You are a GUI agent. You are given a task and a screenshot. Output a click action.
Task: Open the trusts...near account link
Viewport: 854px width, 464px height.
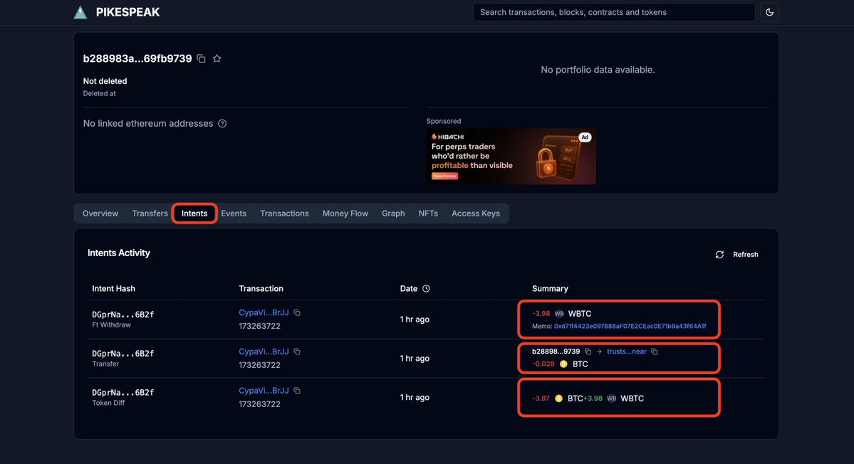click(626, 352)
